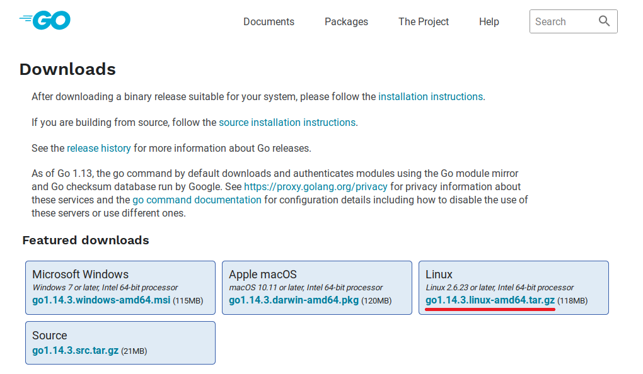This screenshot has width=643, height=374.
Task: Open go command documentation link
Action: point(197,200)
